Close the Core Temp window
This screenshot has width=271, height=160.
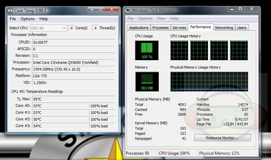pos(112,9)
